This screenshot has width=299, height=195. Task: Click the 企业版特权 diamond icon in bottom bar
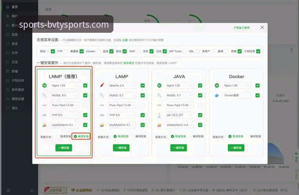click(73, 190)
